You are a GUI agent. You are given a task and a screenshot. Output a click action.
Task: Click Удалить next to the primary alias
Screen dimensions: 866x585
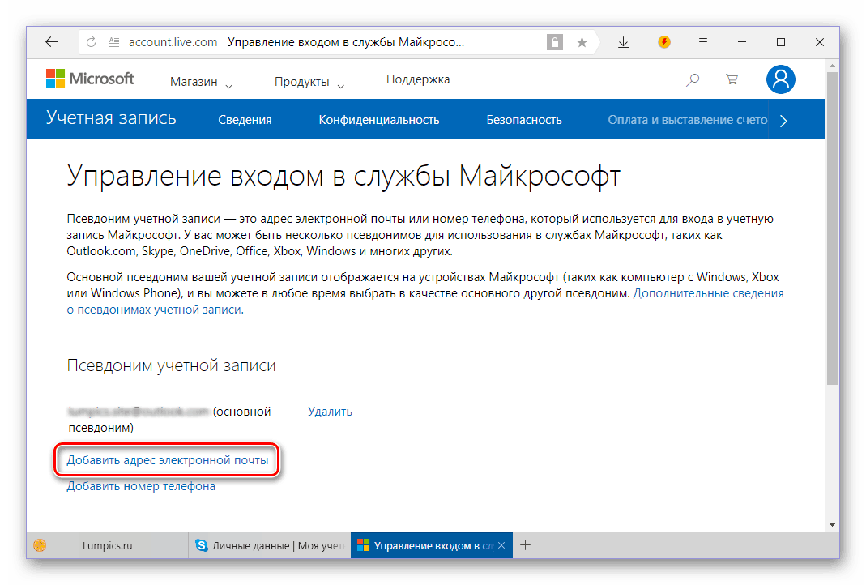[x=330, y=412]
